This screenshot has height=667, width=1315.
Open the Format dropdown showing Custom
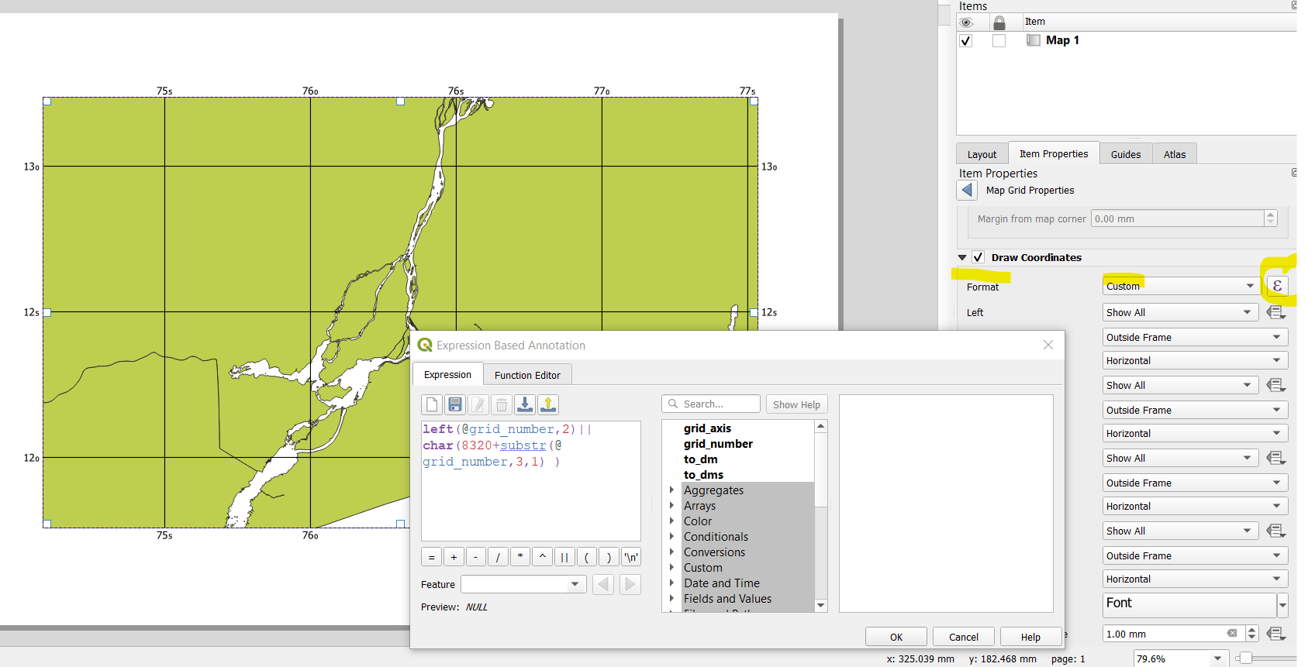click(1180, 286)
